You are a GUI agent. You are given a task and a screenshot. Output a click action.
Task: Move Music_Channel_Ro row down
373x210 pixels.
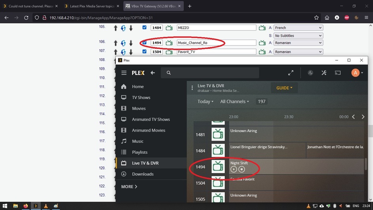[131, 43]
